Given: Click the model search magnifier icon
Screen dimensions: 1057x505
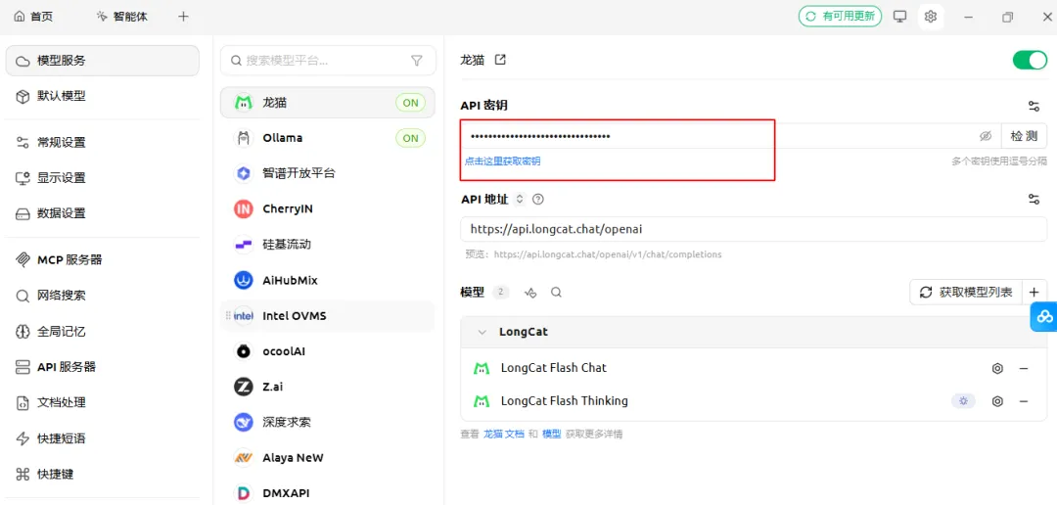Looking at the screenshot, I should point(556,293).
